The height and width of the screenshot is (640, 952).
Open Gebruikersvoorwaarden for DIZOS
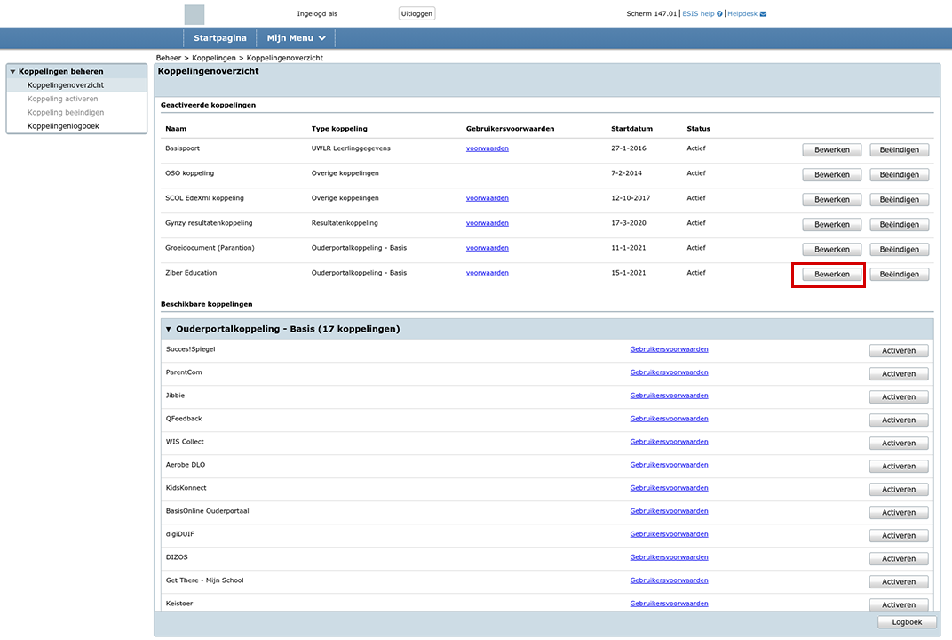tap(669, 557)
